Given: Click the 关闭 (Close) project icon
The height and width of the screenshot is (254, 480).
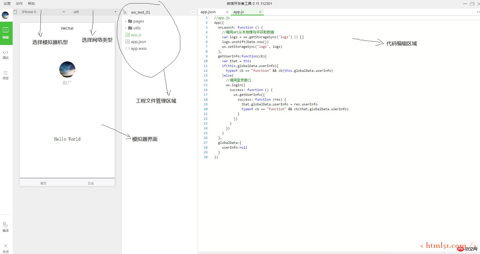Looking at the screenshot, I should click(6, 248).
